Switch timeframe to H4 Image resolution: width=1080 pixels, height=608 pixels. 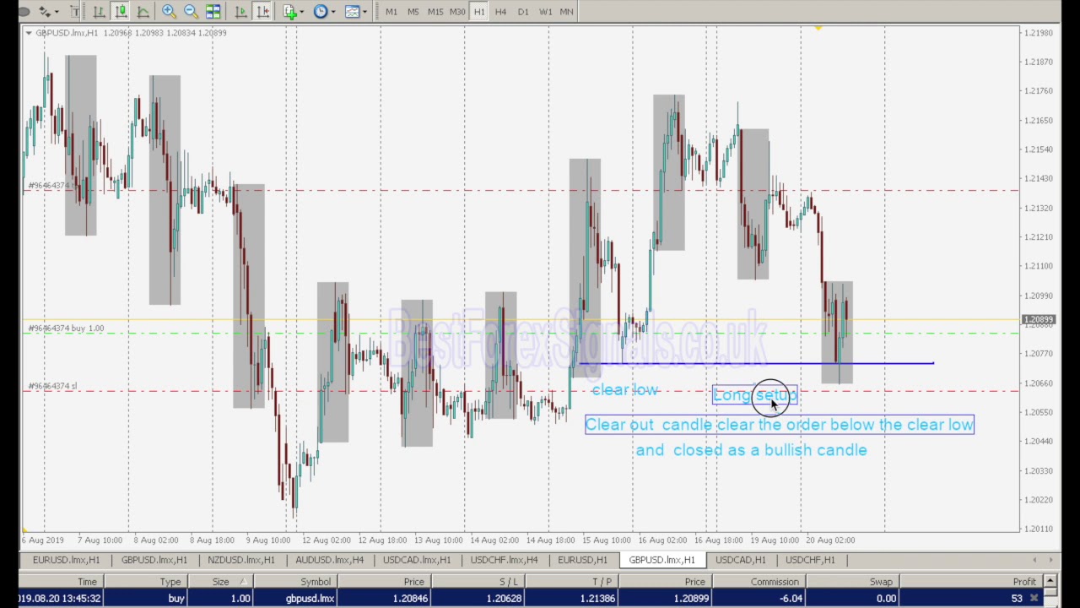coord(501,12)
